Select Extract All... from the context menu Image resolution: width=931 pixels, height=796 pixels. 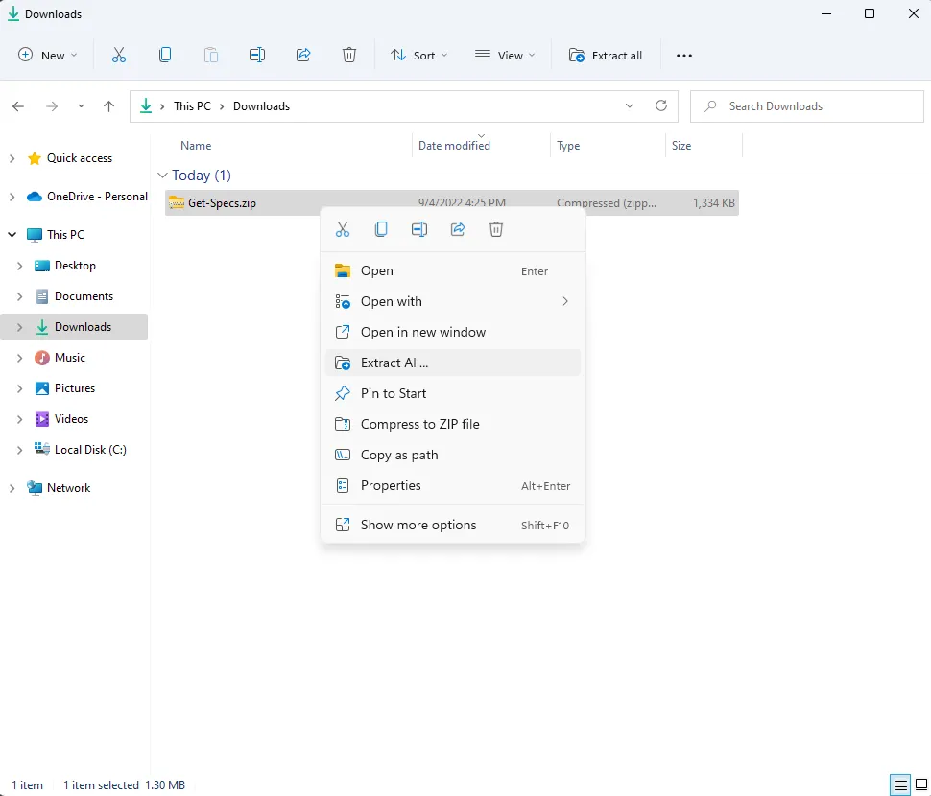tap(394, 363)
